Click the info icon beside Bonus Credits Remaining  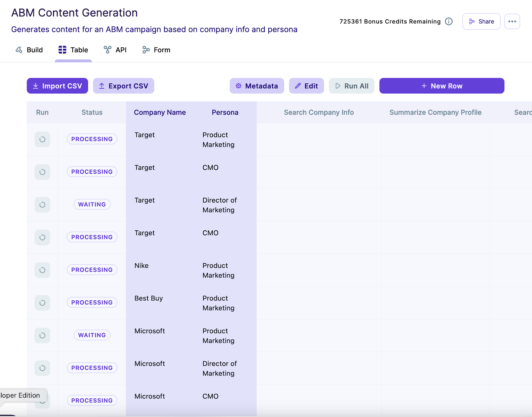(449, 21)
